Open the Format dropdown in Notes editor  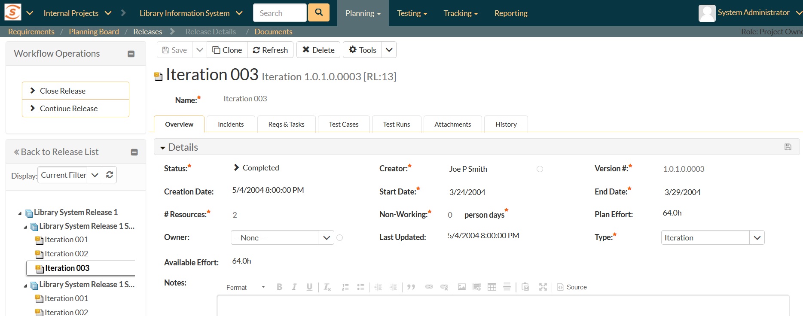[245, 287]
